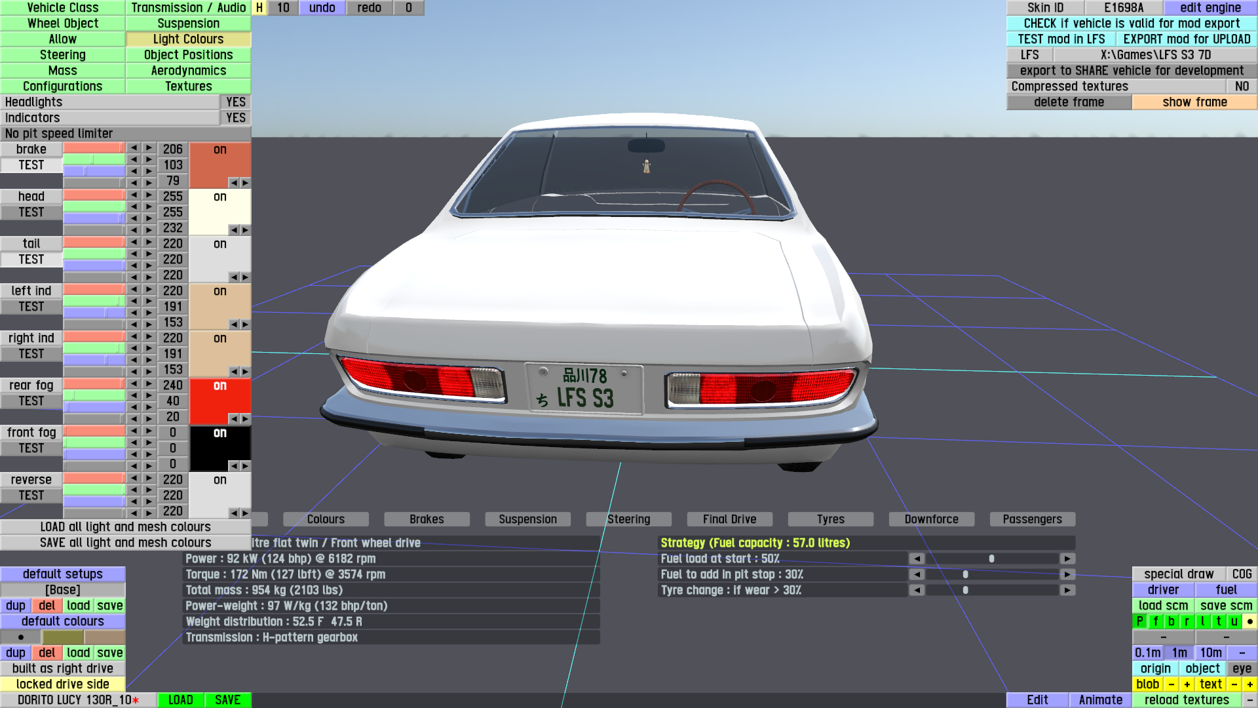This screenshot has width=1258, height=708.
Task: Turn off the front fog light
Action: [220, 433]
